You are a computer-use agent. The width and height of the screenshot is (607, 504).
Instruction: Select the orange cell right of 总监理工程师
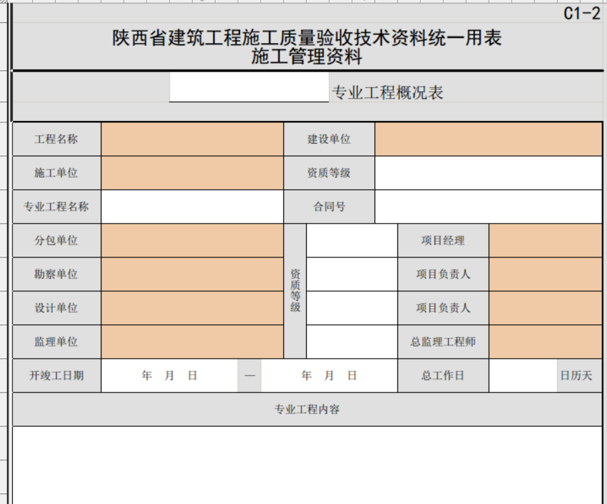tap(545, 342)
